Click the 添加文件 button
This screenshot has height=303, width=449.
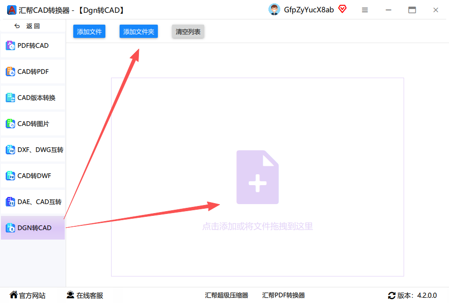tap(89, 32)
